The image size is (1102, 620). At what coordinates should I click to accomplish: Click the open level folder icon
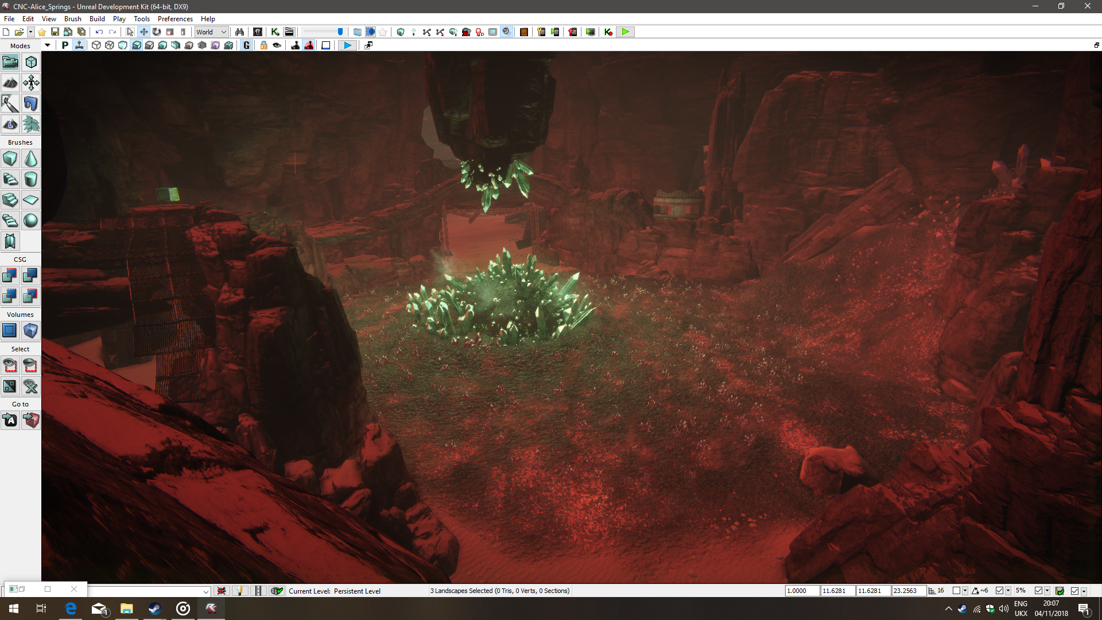[x=19, y=32]
